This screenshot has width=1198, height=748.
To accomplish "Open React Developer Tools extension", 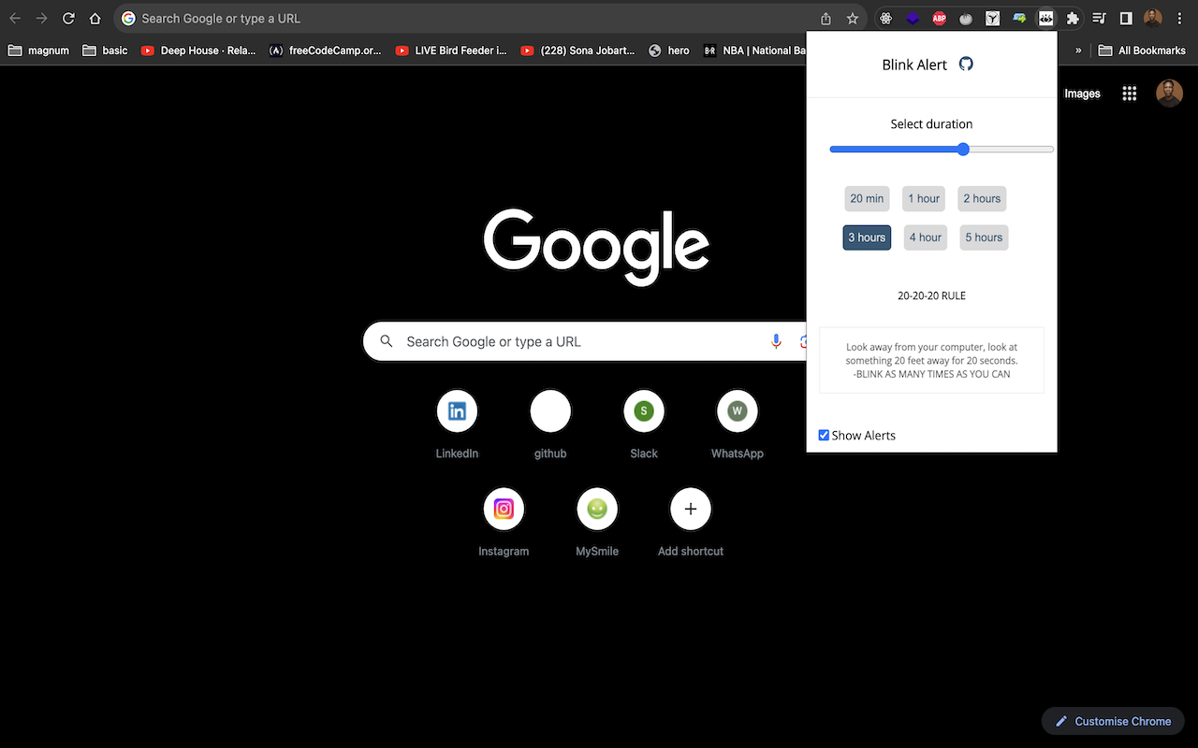I will 884,19.
